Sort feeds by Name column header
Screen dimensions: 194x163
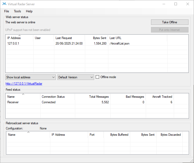(23, 97)
